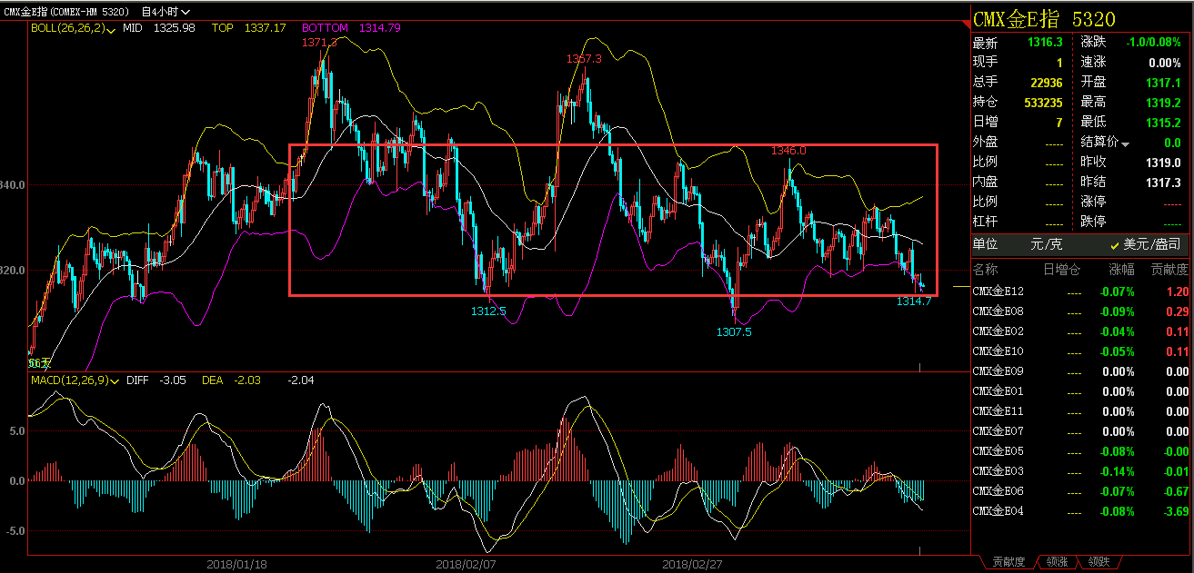Select the CMX金E10 contract row
The height and width of the screenshot is (573, 1194).
click(1081, 351)
